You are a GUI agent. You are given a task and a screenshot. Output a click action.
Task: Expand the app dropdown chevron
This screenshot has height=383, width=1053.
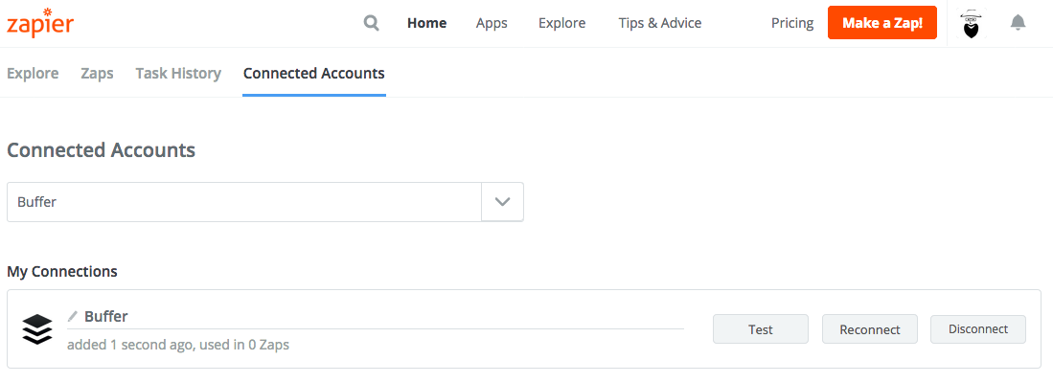(x=502, y=202)
